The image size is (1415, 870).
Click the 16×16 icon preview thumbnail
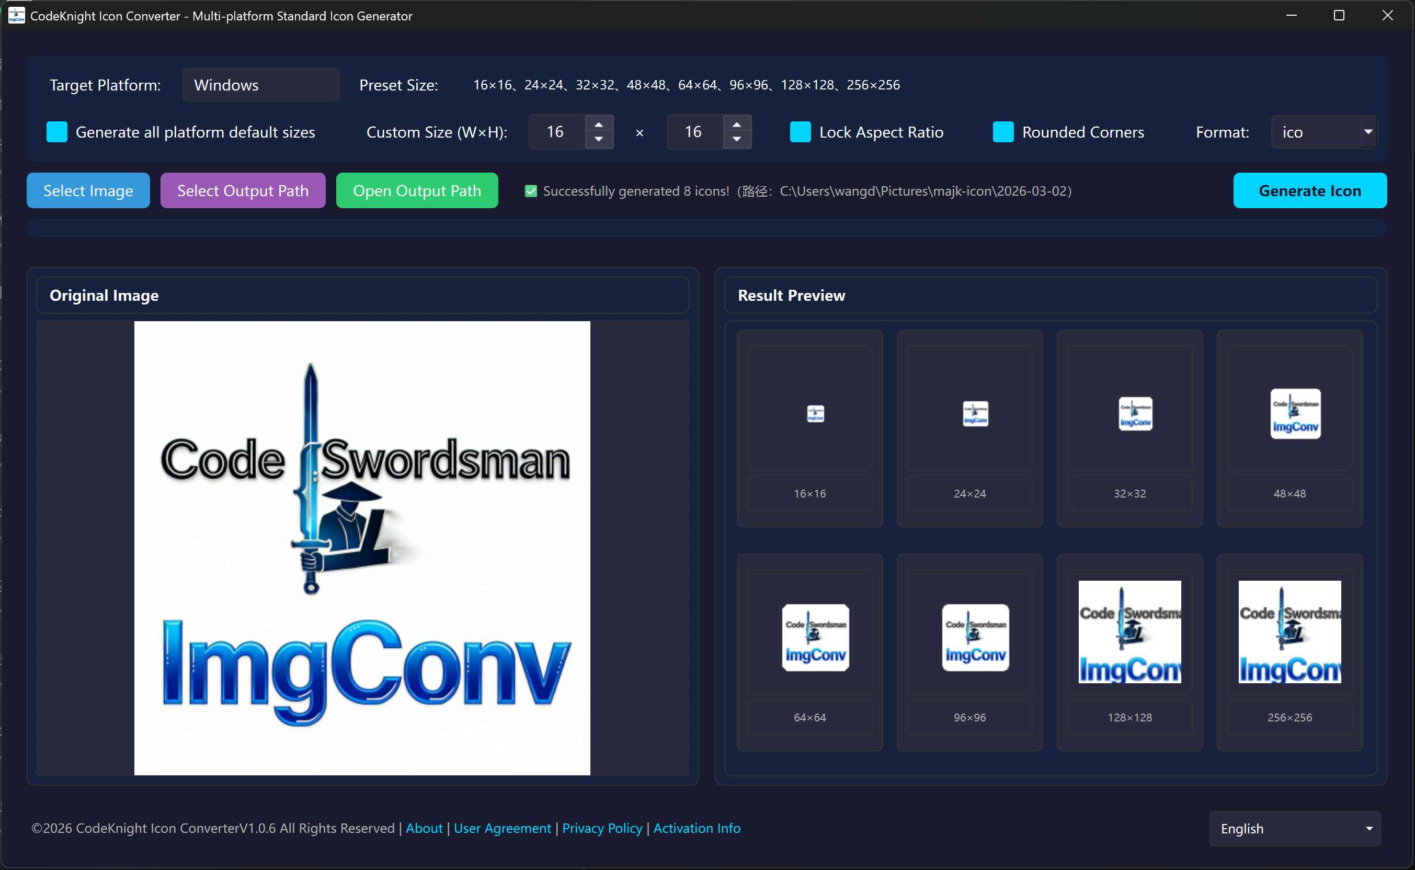point(815,414)
